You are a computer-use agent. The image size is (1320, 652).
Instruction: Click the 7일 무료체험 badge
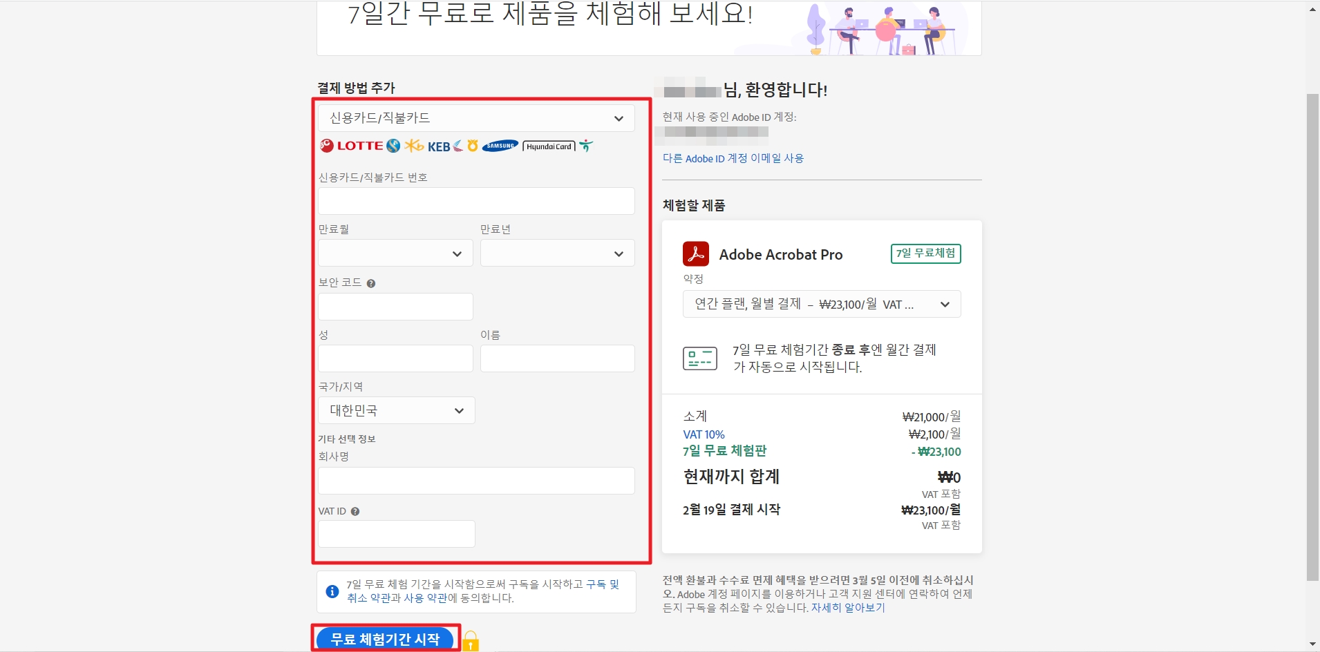point(925,253)
